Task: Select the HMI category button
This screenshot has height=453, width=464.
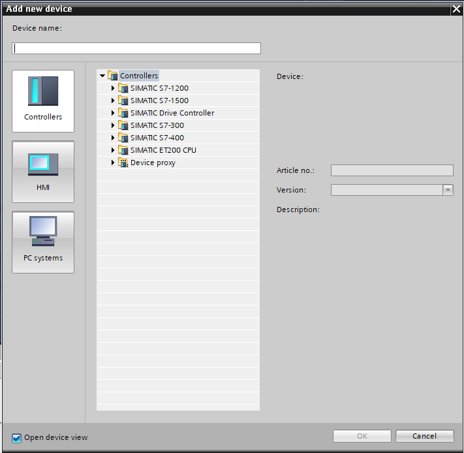Action: (43, 172)
